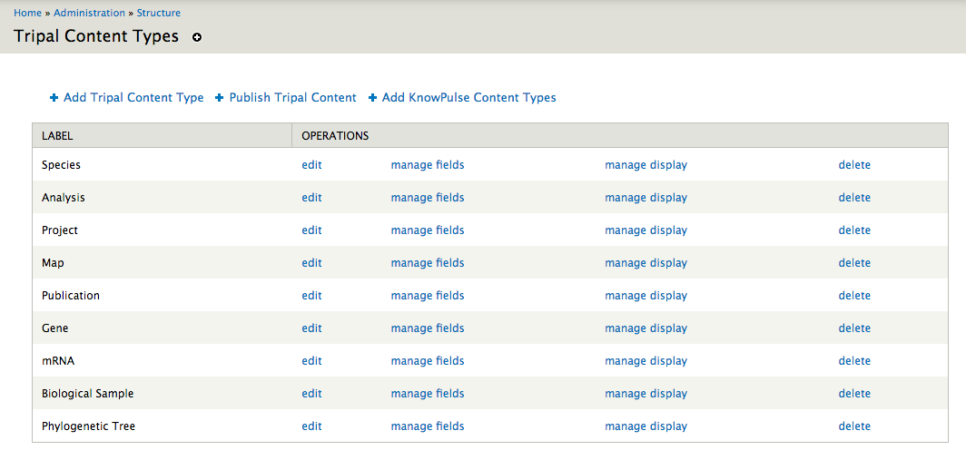Manage display for Species
The image size is (966, 460).
(646, 165)
